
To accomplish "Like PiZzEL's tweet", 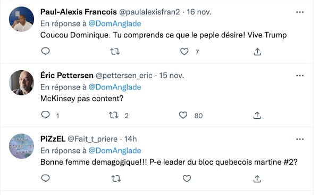I will point(187,178).
